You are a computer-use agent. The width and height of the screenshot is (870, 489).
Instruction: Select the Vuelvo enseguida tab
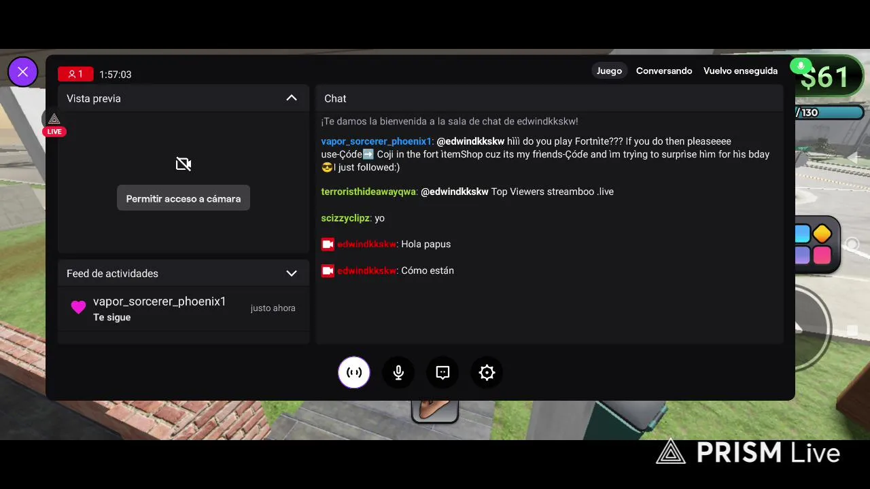pos(740,71)
